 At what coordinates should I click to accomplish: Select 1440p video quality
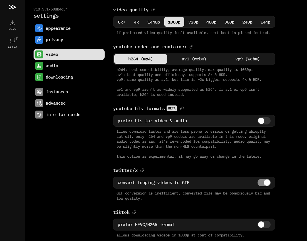point(154,22)
